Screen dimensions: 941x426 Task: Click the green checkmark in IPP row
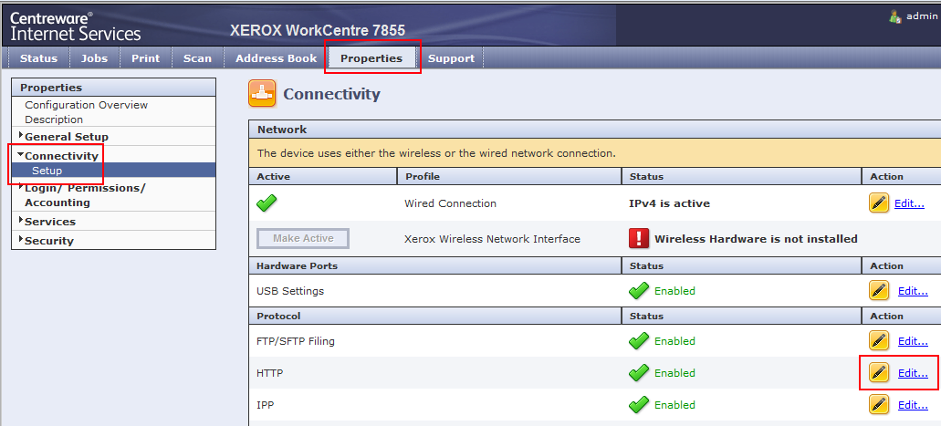[x=639, y=404]
